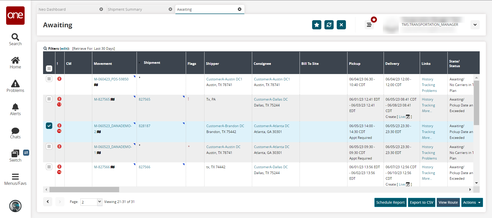This screenshot has height=218, width=492.
Task: Open map icon for M-827565
Action: (113, 99)
